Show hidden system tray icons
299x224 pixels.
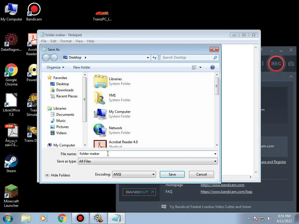248,218
